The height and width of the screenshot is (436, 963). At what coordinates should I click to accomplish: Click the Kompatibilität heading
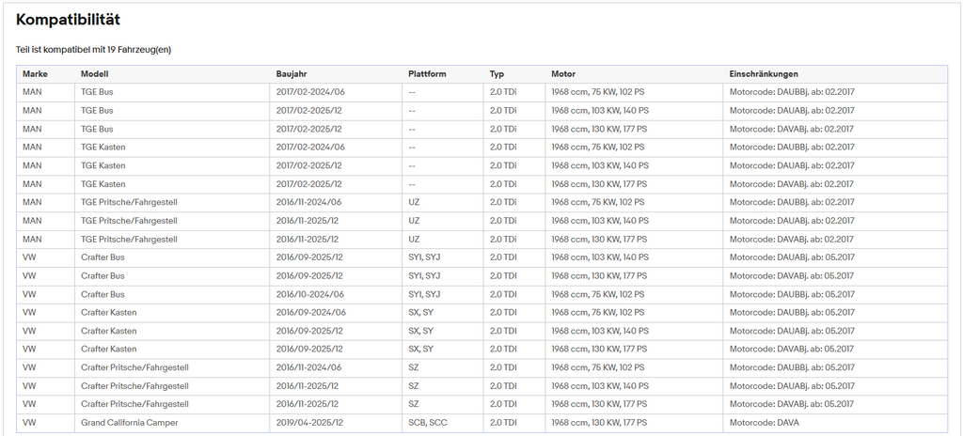pyautogui.click(x=68, y=20)
